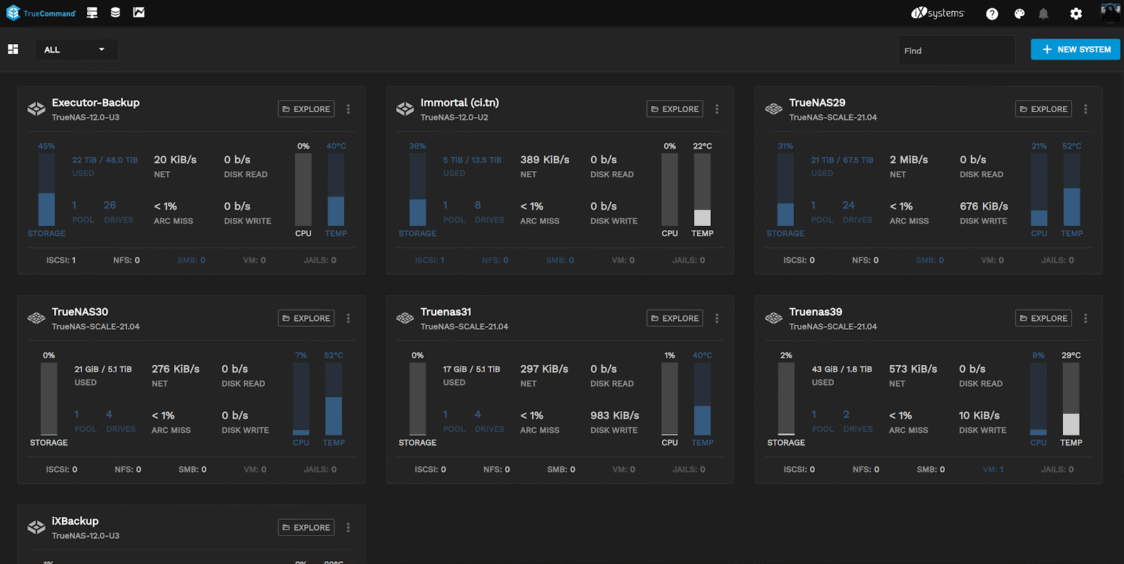The width and height of the screenshot is (1124, 564).
Task: Expand the ALL systems filter dropdown
Action: pyautogui.click(x=76, y=50)
